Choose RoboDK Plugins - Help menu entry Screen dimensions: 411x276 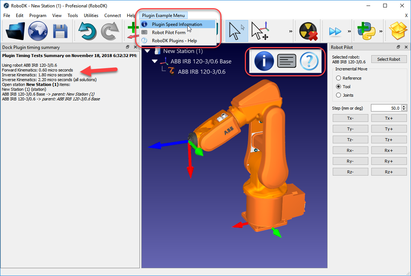tap(178, 41)
